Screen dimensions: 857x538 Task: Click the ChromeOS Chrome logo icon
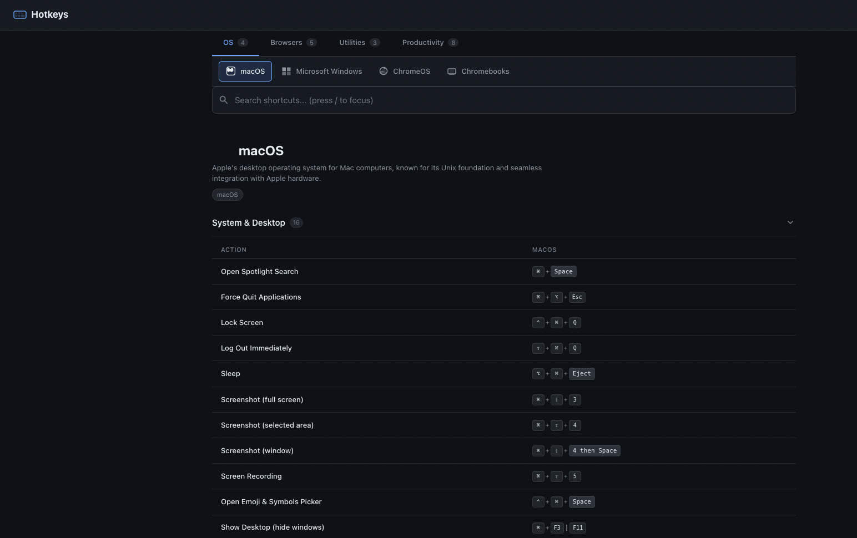pos(384,71)
